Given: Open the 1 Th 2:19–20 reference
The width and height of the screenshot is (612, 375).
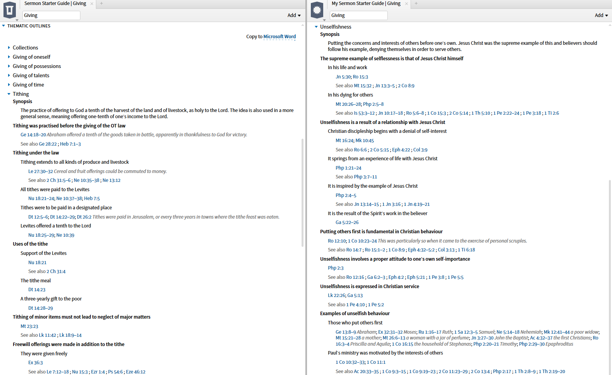Looking at the screenshot, I should pyautogui.click(x=552, y=372).
